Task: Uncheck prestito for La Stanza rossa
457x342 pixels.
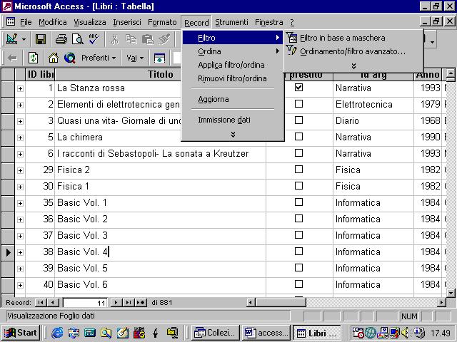Action: point(298,88)
